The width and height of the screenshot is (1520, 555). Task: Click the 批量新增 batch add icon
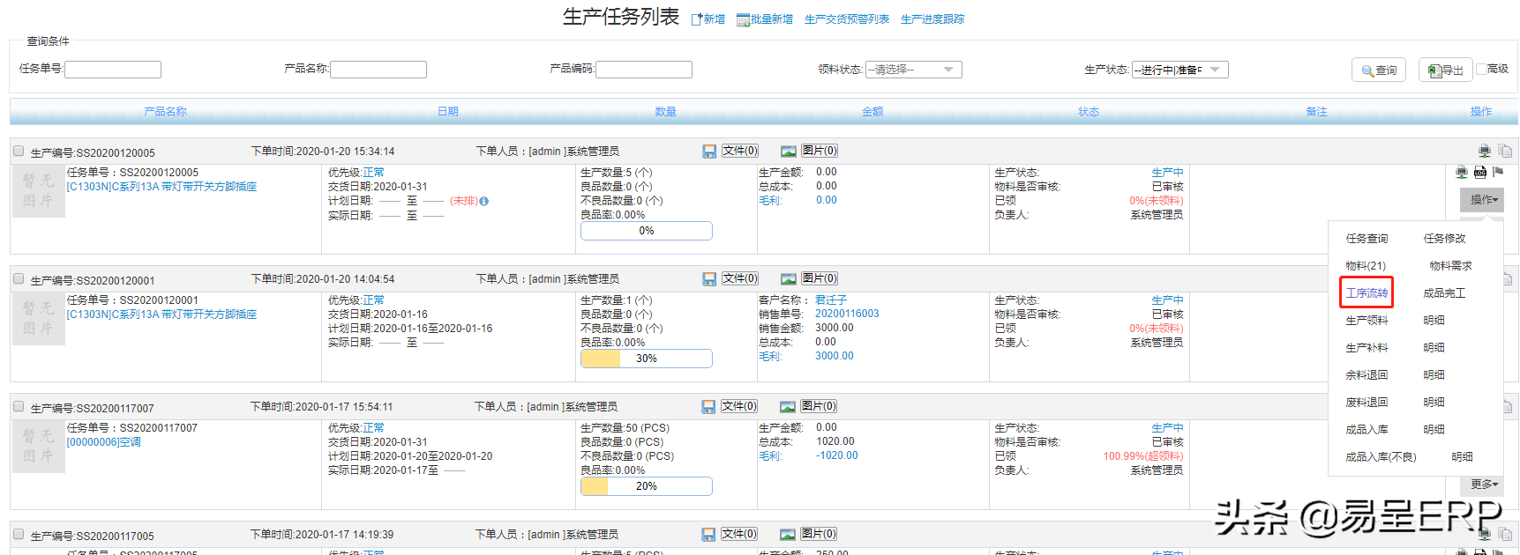point(743,20)
